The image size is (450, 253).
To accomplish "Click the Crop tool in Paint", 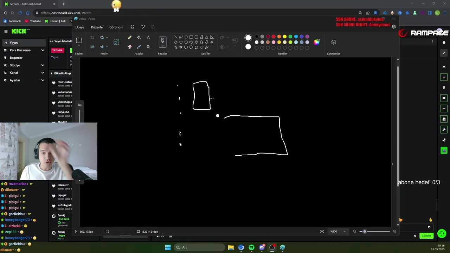I will pyautogui.click(x=92, y=38).
